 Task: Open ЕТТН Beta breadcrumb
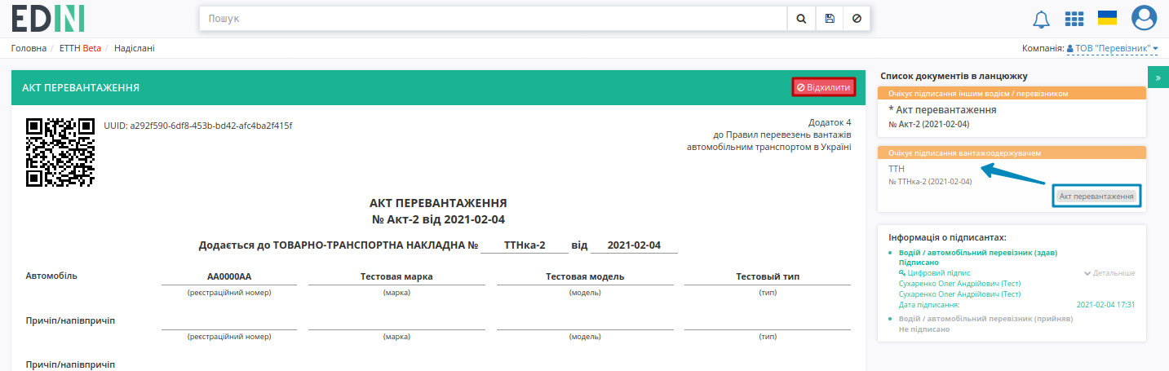80,48
